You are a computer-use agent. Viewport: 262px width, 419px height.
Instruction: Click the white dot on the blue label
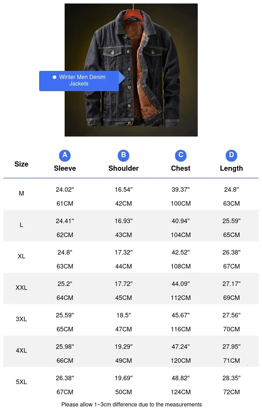click(x=54, y=77)
